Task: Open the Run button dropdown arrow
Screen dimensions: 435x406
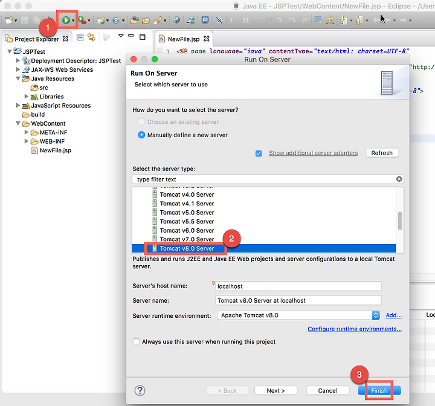Action: point(73,21)
